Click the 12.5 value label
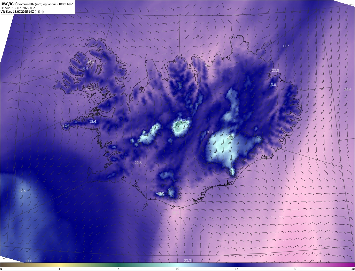 (x=66, y=126)
